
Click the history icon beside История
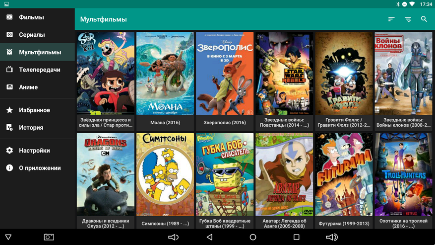[x=9, y=127]
